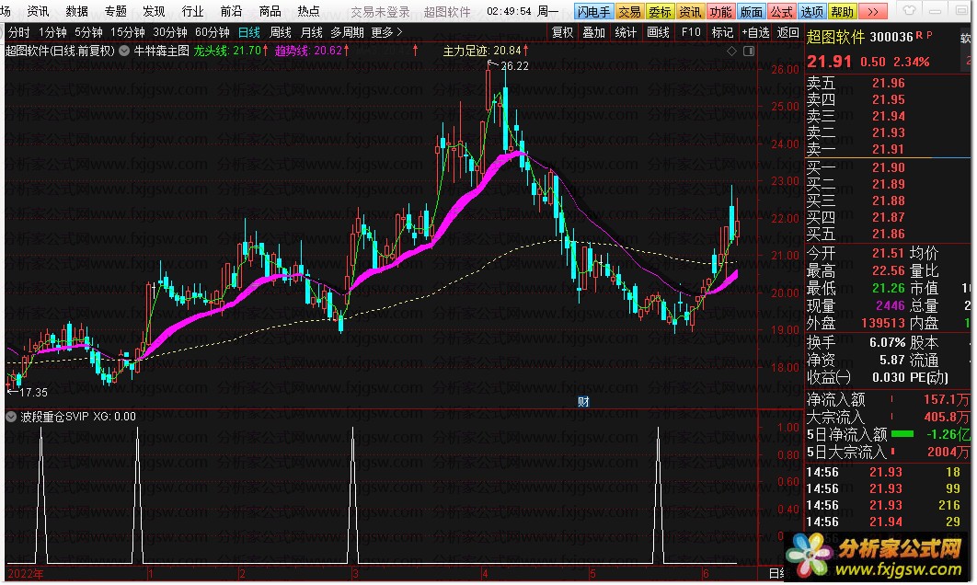Add stock to watchlist with +自选
Image resolution: width=977 pixels, height=585 pixels.
pyautogui.click(x=756, y=32)
